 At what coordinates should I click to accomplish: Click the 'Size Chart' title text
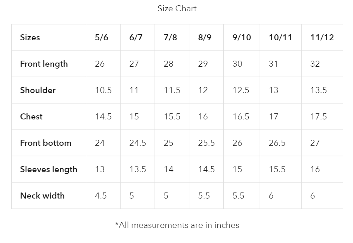tap(177, 9)
